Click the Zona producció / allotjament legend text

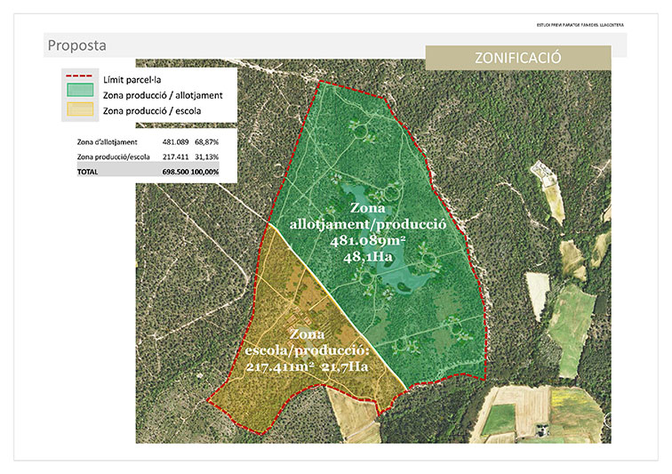click(x=163, y=95)
